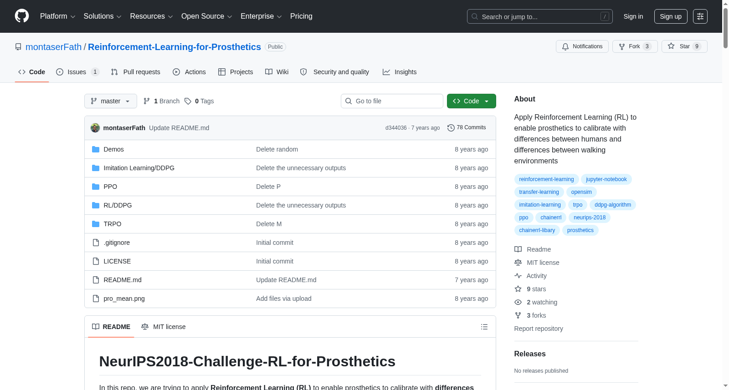
Task: Click the LICENSE file icon
Action: click(96, 261)
